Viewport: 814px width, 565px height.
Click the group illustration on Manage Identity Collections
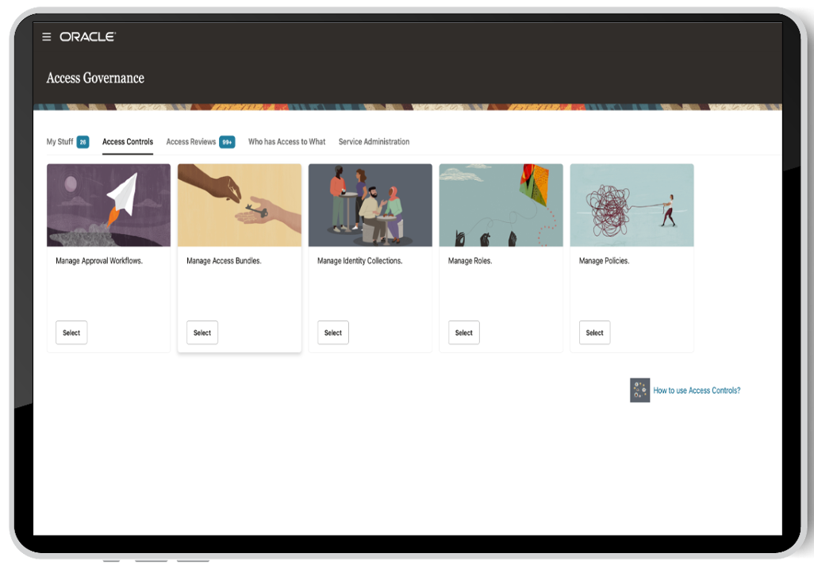370,205
